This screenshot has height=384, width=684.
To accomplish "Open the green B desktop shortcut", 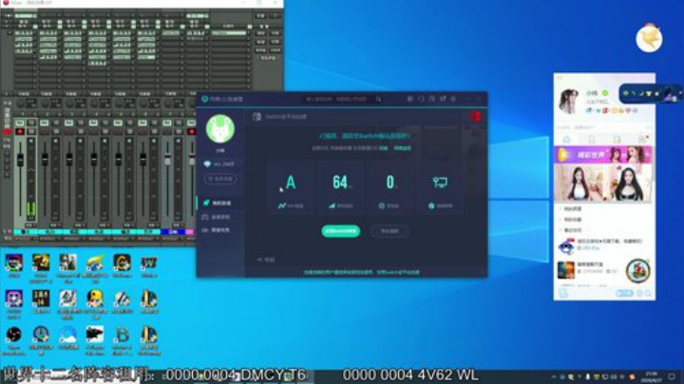I will [122, 336].
